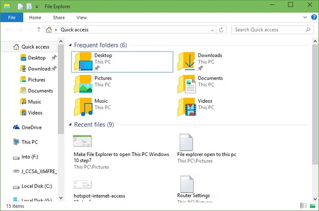This screenshot has width=319, height=211.
Task: Click the main pane scroll up arrow
Action: [315, 41]
